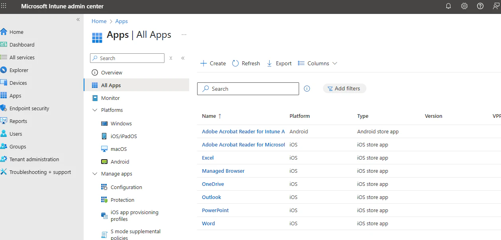The width and height of the screenshot is (501, 240).
Task: Collapse the blade menu with double chevron
Action: pos(183,58)
